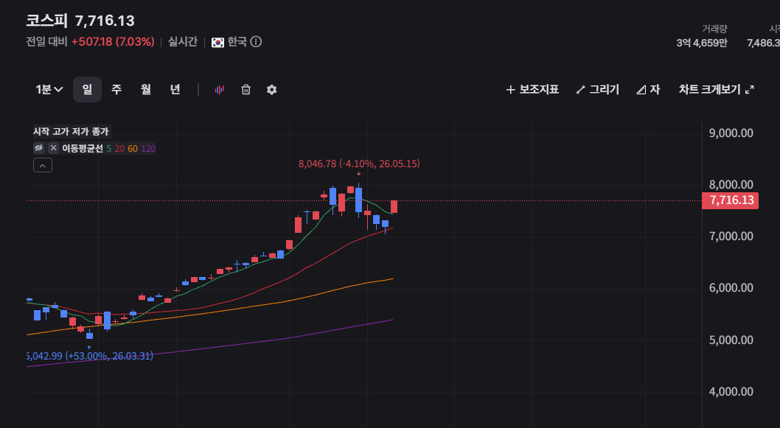Toggle moving average visibility eye icon
780x428 pixels.
click(x=39, y=148)
